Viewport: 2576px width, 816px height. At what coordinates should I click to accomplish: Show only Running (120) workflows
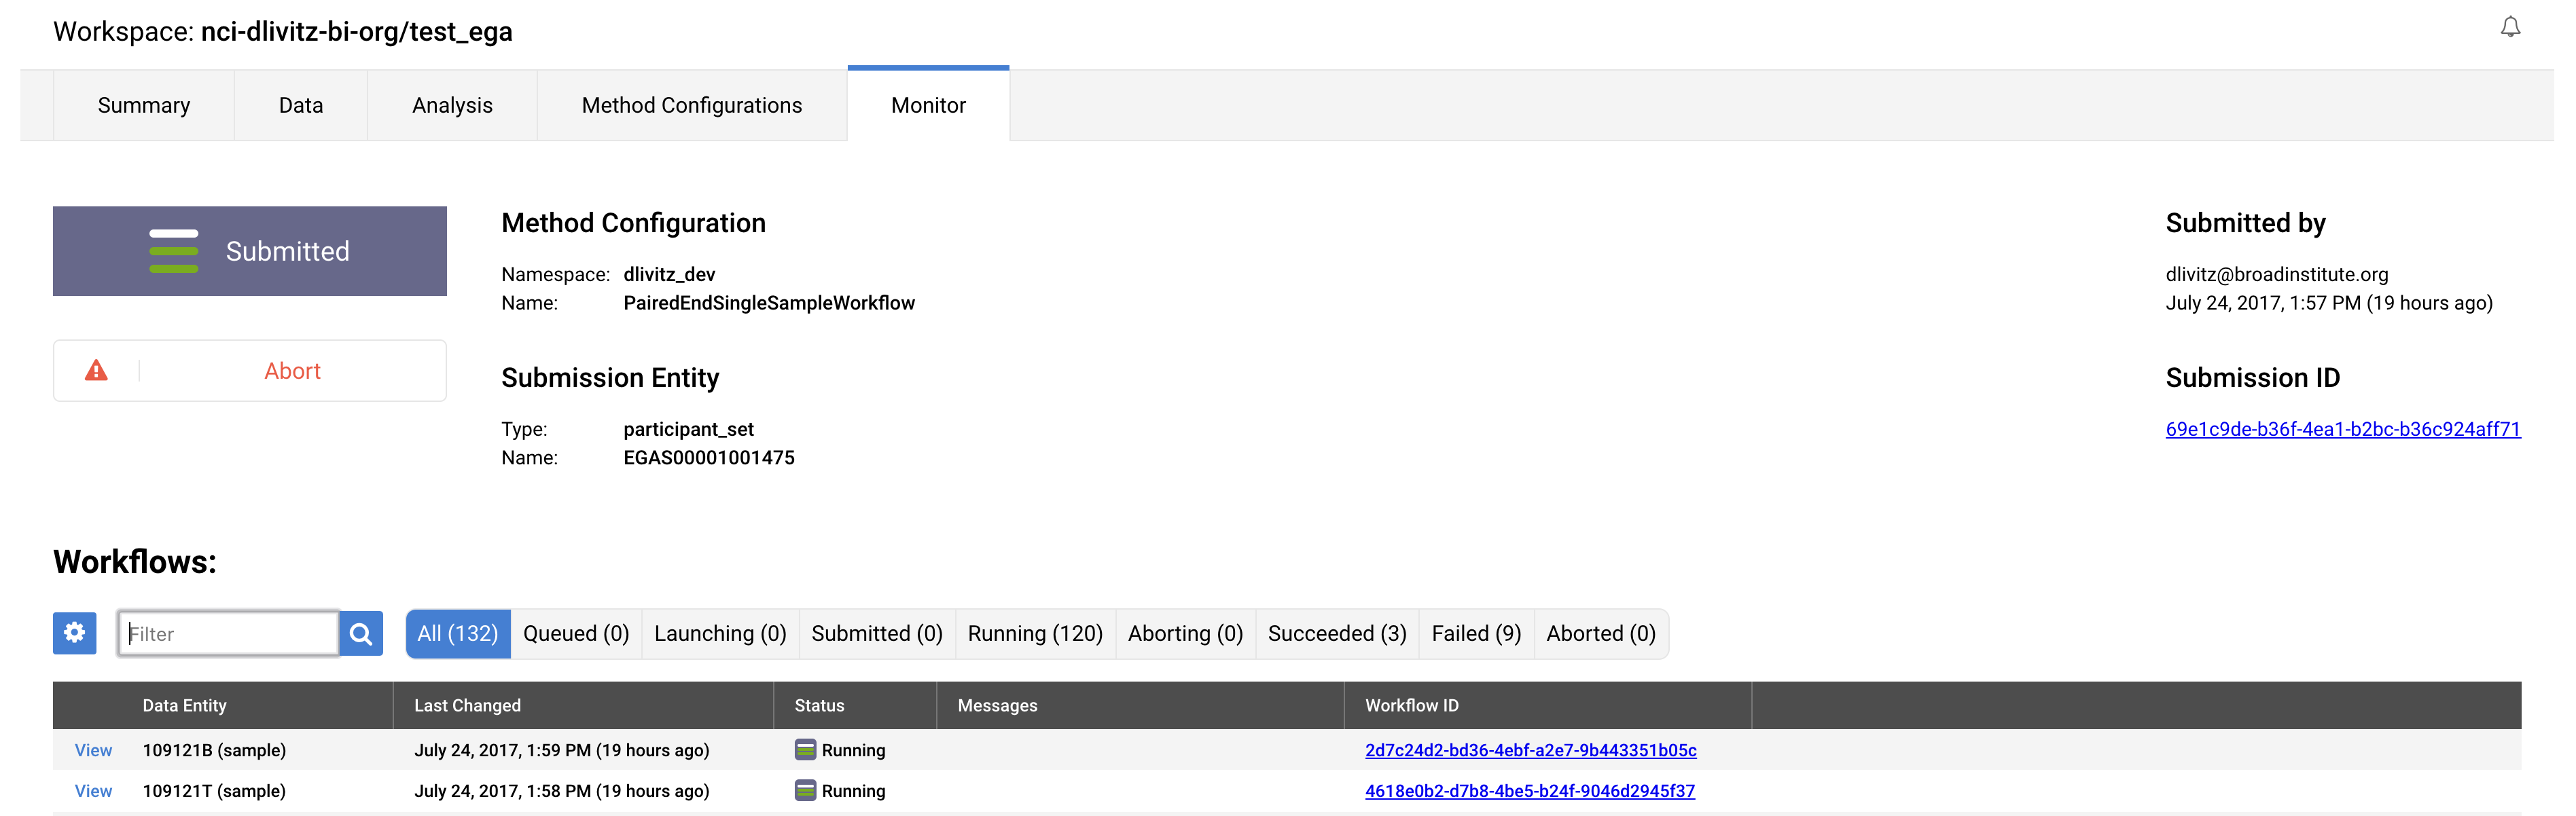pyautogui.click(x=1034, y=633)
